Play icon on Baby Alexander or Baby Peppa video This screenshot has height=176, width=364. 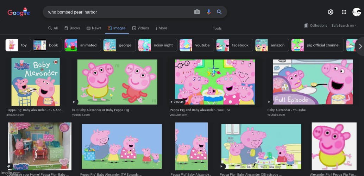click(74, 102)
